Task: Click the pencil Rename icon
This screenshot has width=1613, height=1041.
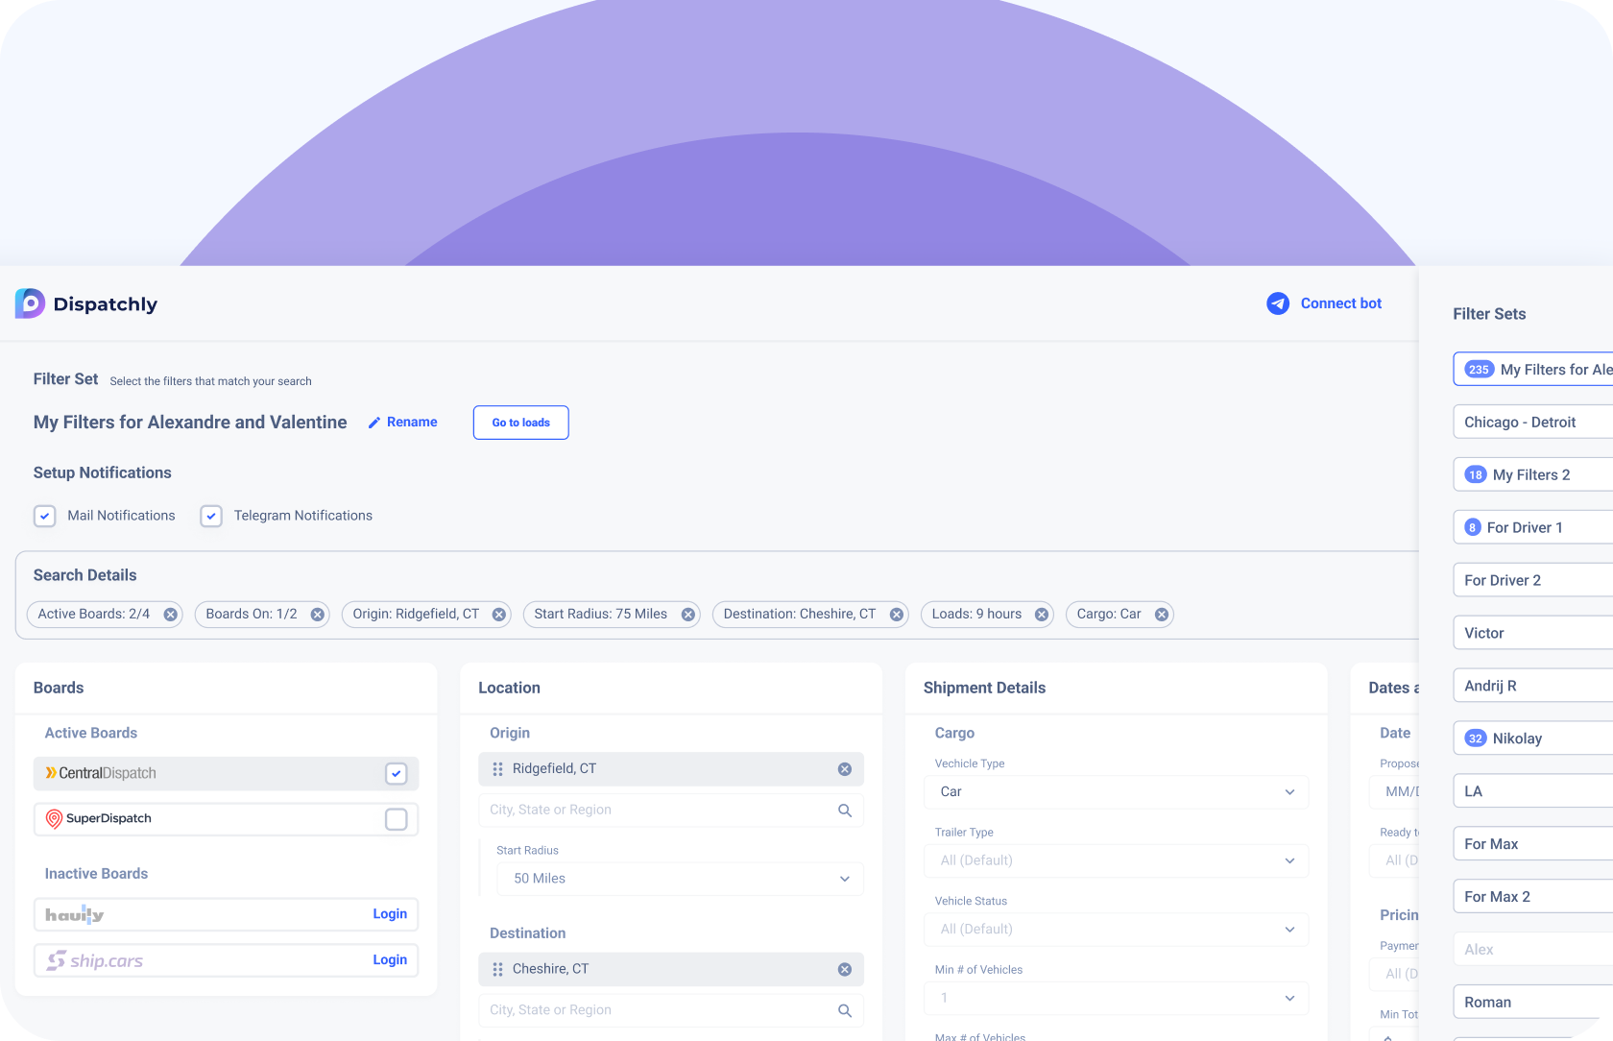Action: [x=374, y=423]
